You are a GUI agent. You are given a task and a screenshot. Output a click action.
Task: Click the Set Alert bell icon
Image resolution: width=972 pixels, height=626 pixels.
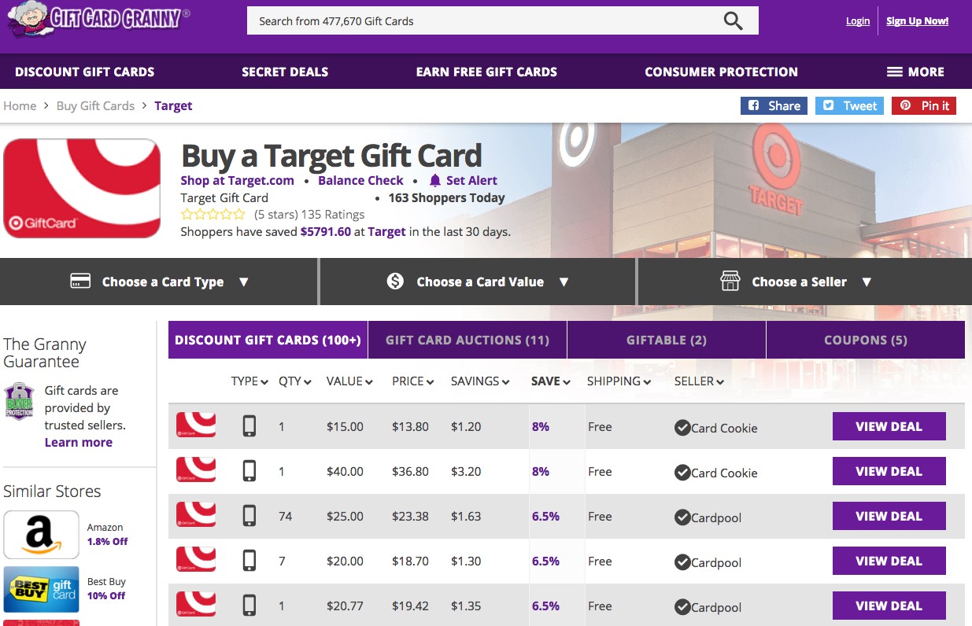(x=435, y=180)
